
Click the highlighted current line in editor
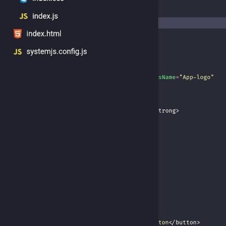point(192,23)
